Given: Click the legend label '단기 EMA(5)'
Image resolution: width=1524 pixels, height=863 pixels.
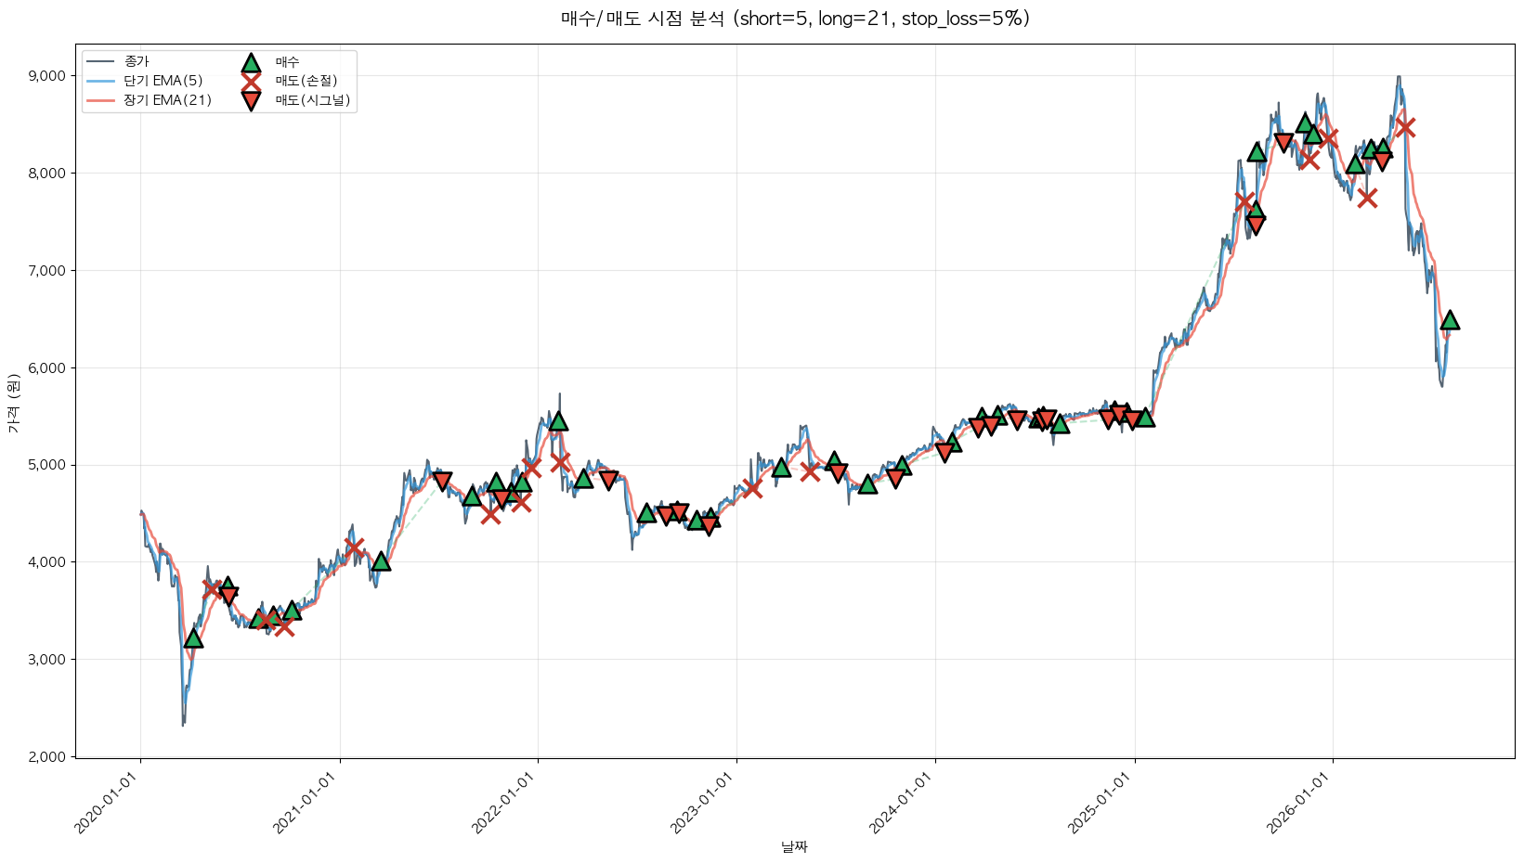Looking at the screenshot, I should pyautogui.click(x=163, y=81).
